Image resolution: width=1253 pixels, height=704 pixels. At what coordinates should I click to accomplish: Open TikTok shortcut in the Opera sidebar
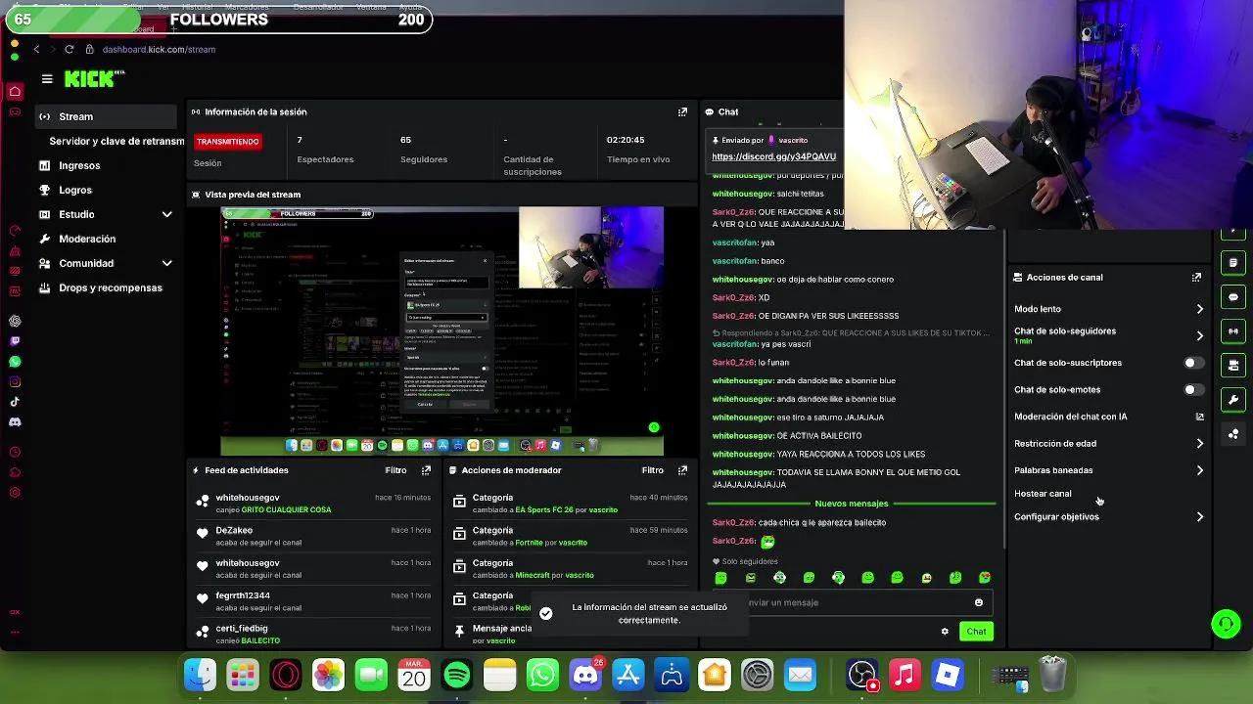(15, 402)
